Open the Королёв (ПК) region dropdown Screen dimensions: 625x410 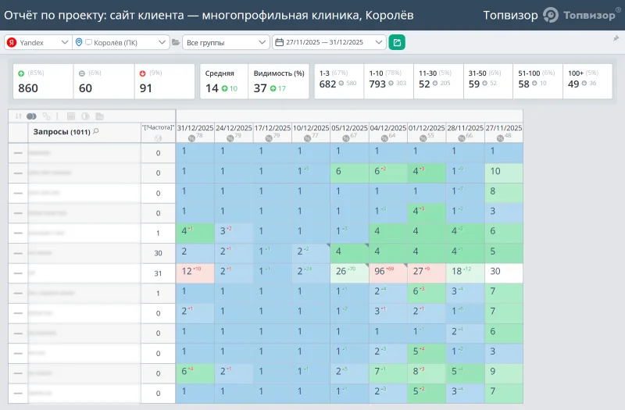click(x=121, y=42)
